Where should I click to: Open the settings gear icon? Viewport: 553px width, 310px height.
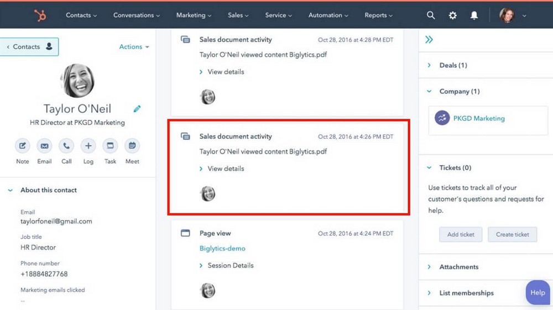click(452, 15)
